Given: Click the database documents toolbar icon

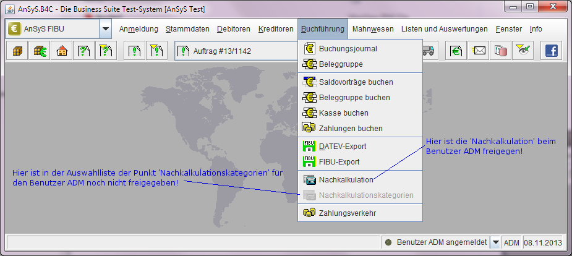Looking at the screenshot, I should point(501,51).
